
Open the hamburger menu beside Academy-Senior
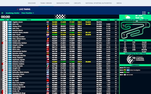(x=2, y=13)
